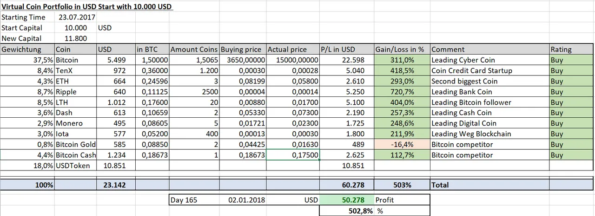Click the active cell 0,17500

click(x=292, y=155)
